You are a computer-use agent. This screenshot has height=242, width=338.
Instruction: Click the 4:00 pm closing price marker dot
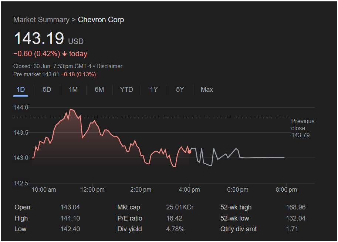click(189, 152)
